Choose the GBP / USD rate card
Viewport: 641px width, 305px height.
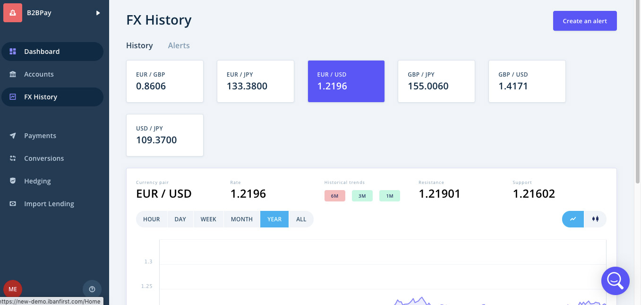(x=527, y=81)
